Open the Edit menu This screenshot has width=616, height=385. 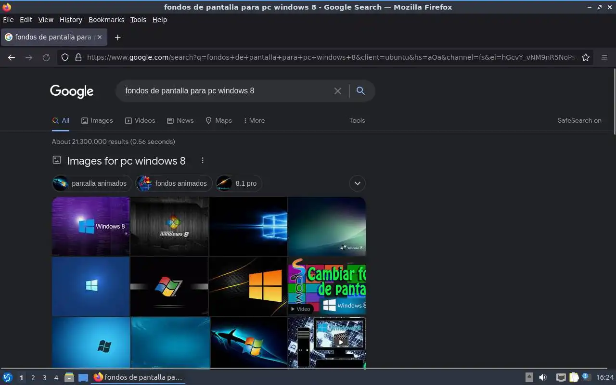(26, 20)
